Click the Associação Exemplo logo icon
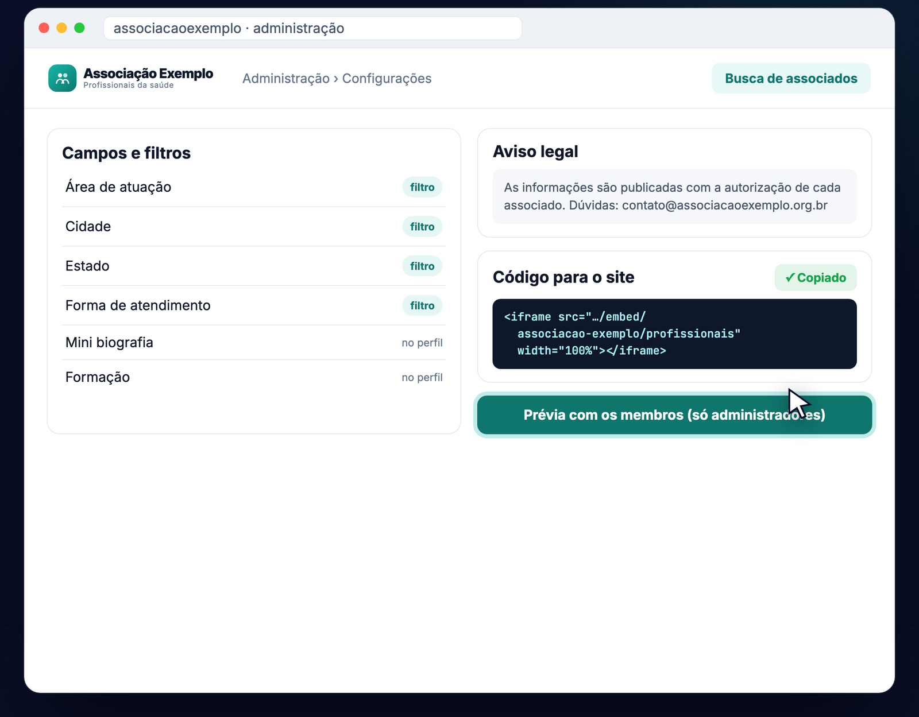Viewport: 919px width, 717px height. pyautogui.click(x=62, y=78)
